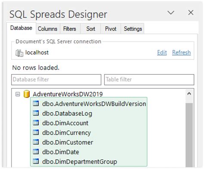Select the dbo.DimDate table
The image size is (204, 169).
(x=61, y=152)
